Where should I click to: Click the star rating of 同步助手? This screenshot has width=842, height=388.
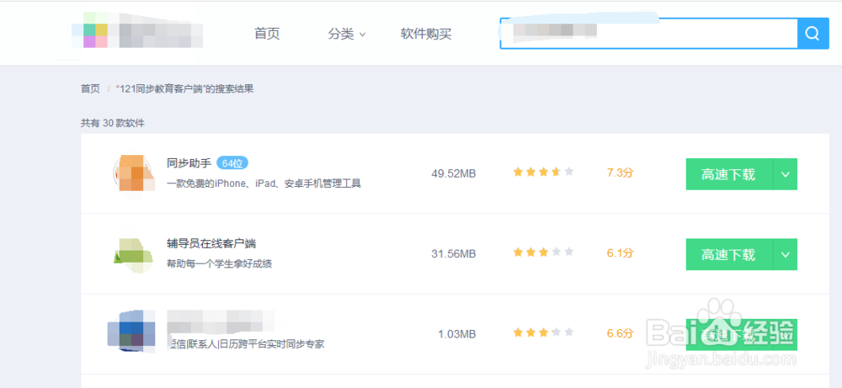click(x=543, y=173)
